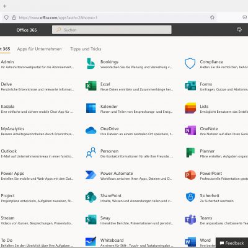Launch the Teams app icon

click(190, 219)
